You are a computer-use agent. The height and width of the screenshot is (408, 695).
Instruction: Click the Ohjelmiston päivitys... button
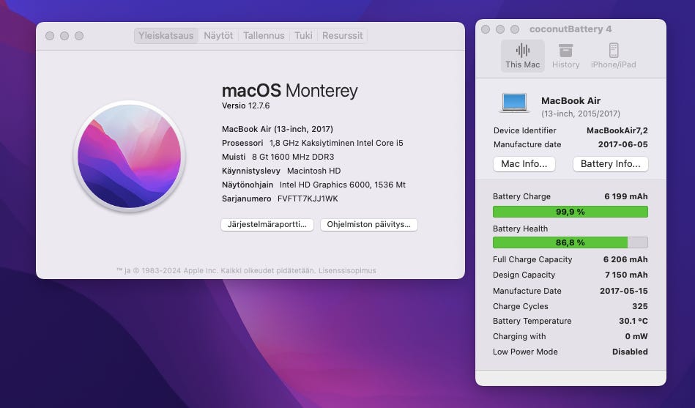pyautogui.click(x=369, y=224)
